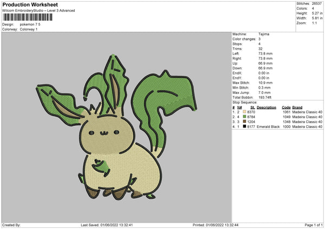
Task: Click thread code '1348'
Action: [287, 122]
